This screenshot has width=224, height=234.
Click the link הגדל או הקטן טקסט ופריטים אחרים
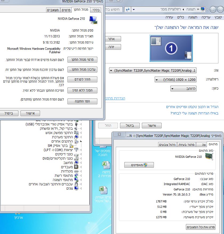(x=192, y=107)
